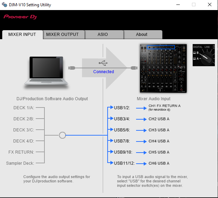Click the blue arrow next to USB9/10
This screenshot has width=218, height=198.
141,153
